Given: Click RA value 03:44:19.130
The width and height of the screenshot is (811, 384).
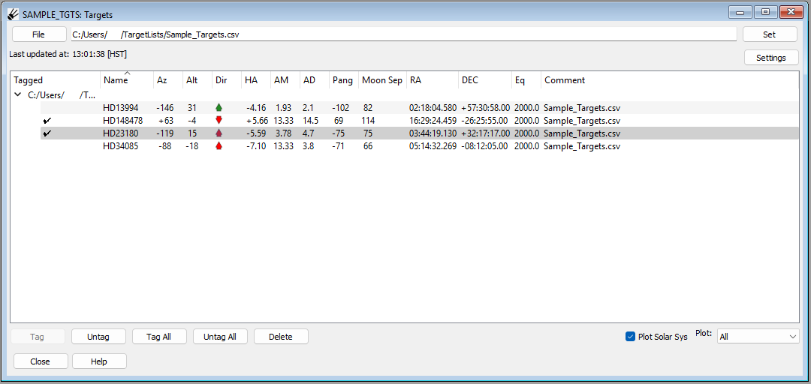Looking at the screenshot, I should [433, 133].
